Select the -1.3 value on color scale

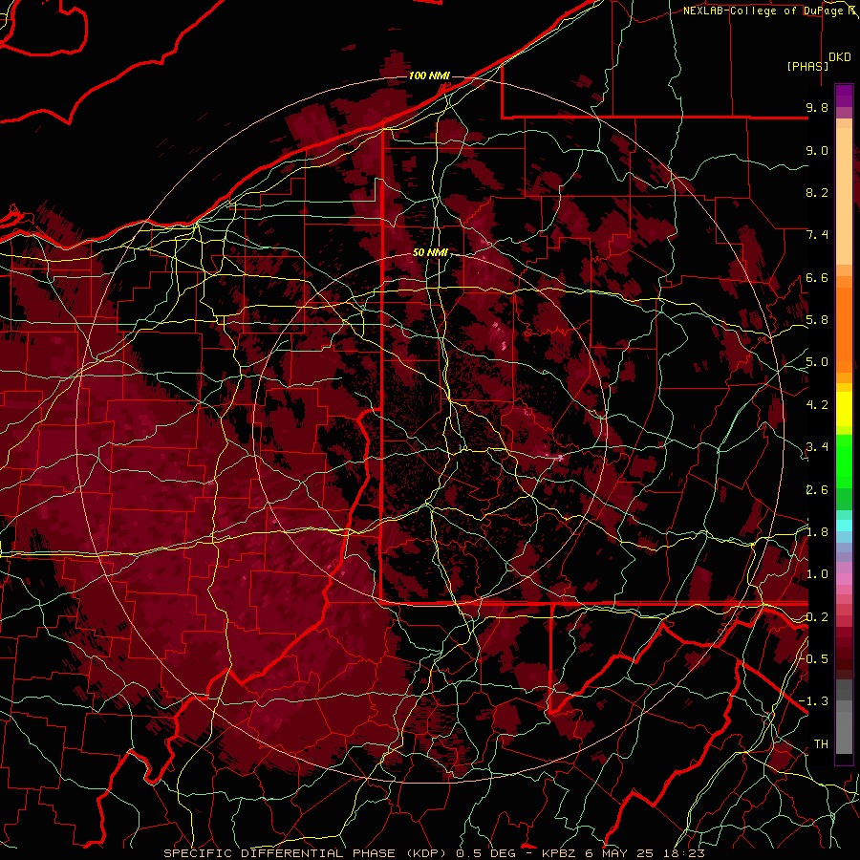point(814,701)
